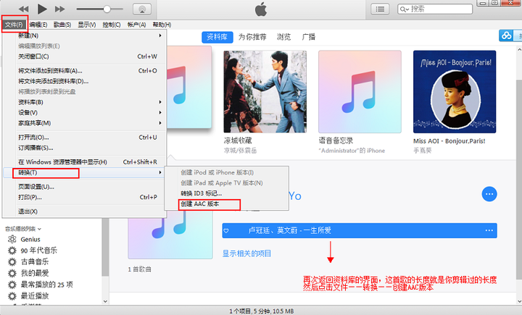Image resolution: width=522 pixels, height=315 pixels.
Task: Choose 订阅播客(S)... menu entry
Action: coord(84,148)
